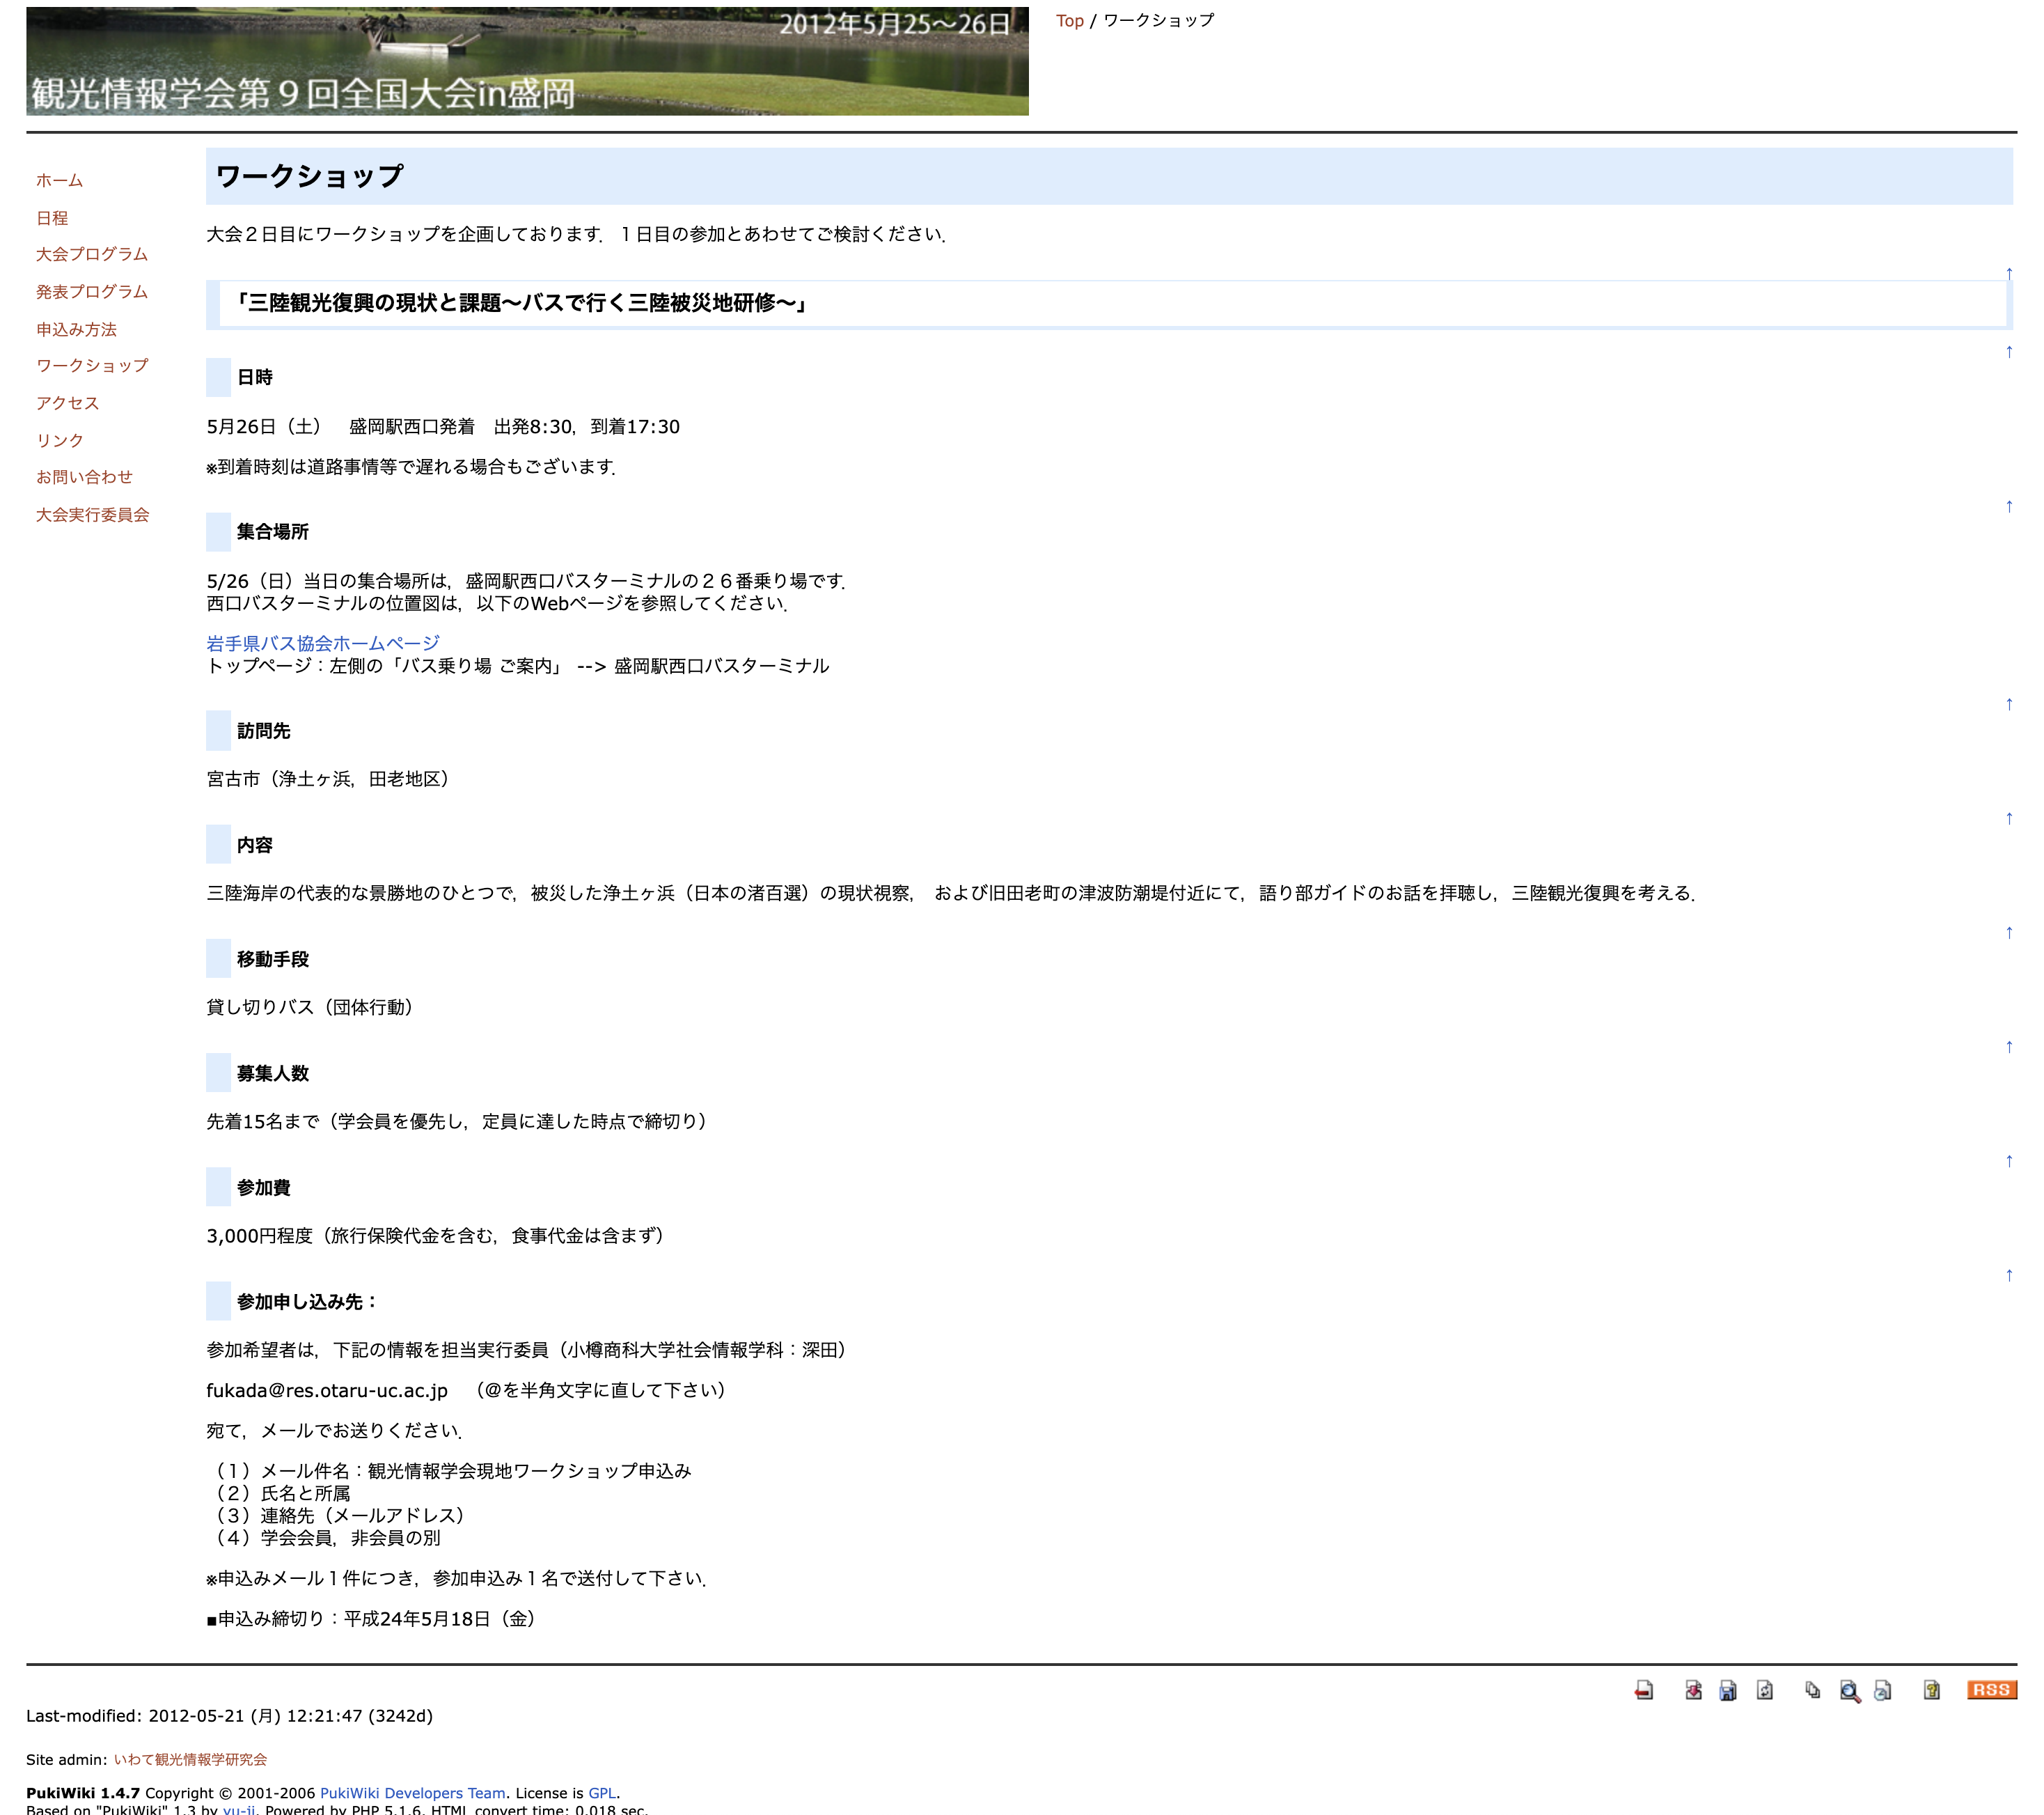2044x1815 pixels.
Task: Click the 5月26日（土） departure time line
Action: (x=443, y=426)
